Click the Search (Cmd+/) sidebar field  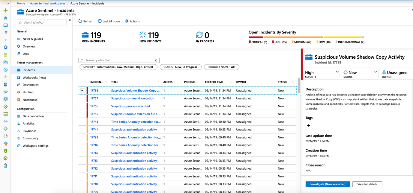[x=42, y=22]
